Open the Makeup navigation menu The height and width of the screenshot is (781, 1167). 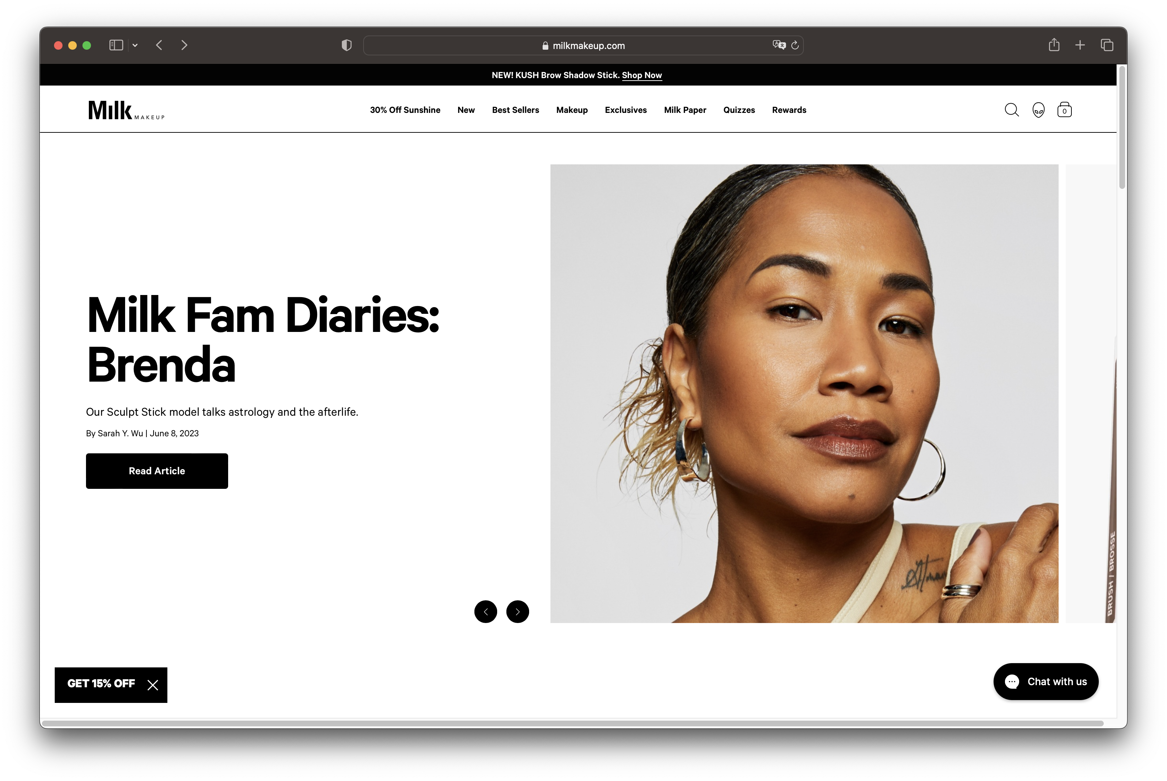point(572,110)
